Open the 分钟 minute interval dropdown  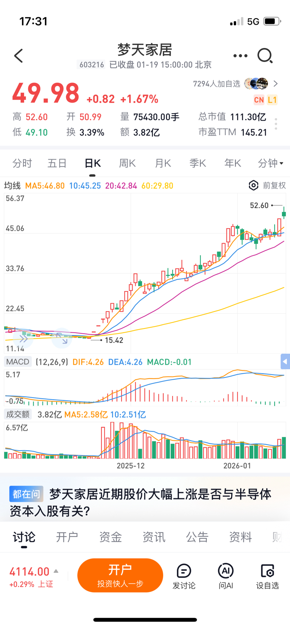[270, 163]
